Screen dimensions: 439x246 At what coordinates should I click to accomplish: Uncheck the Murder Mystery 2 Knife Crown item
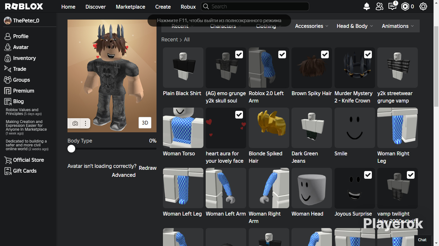tap(368, 54)
